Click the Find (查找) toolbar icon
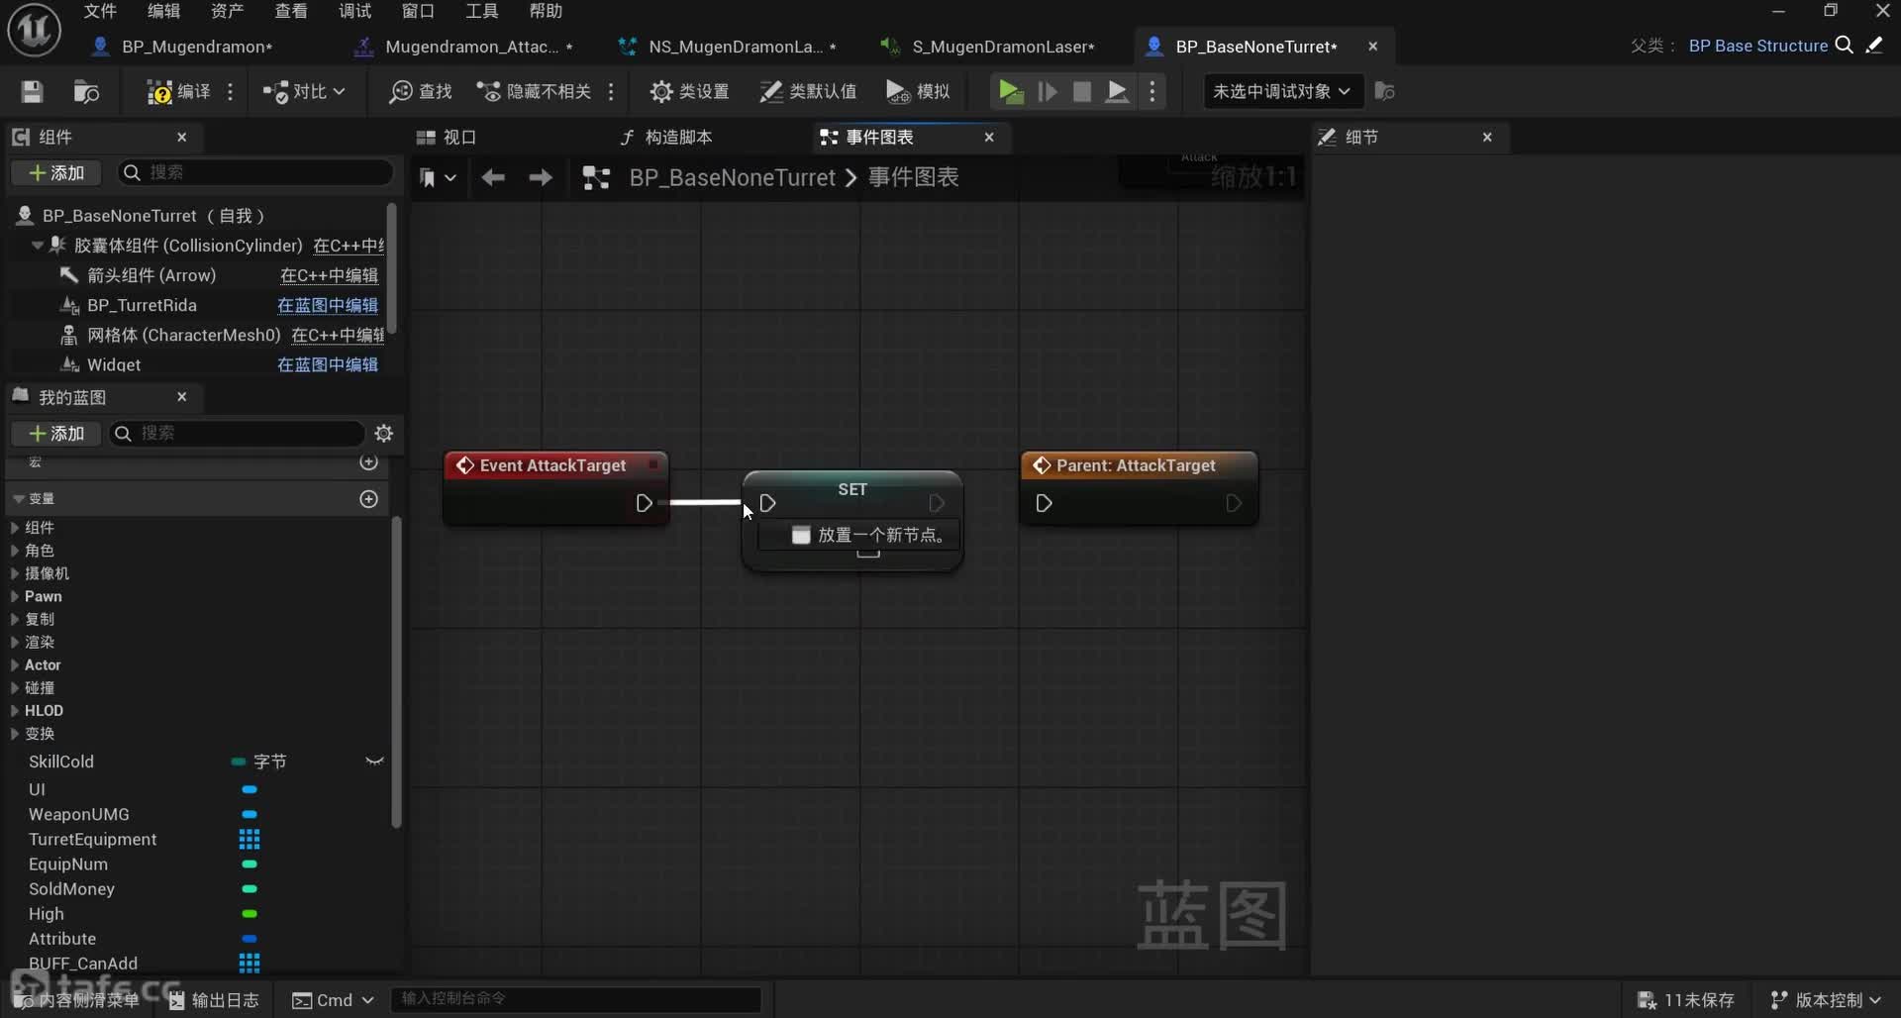 click(420, 92)
